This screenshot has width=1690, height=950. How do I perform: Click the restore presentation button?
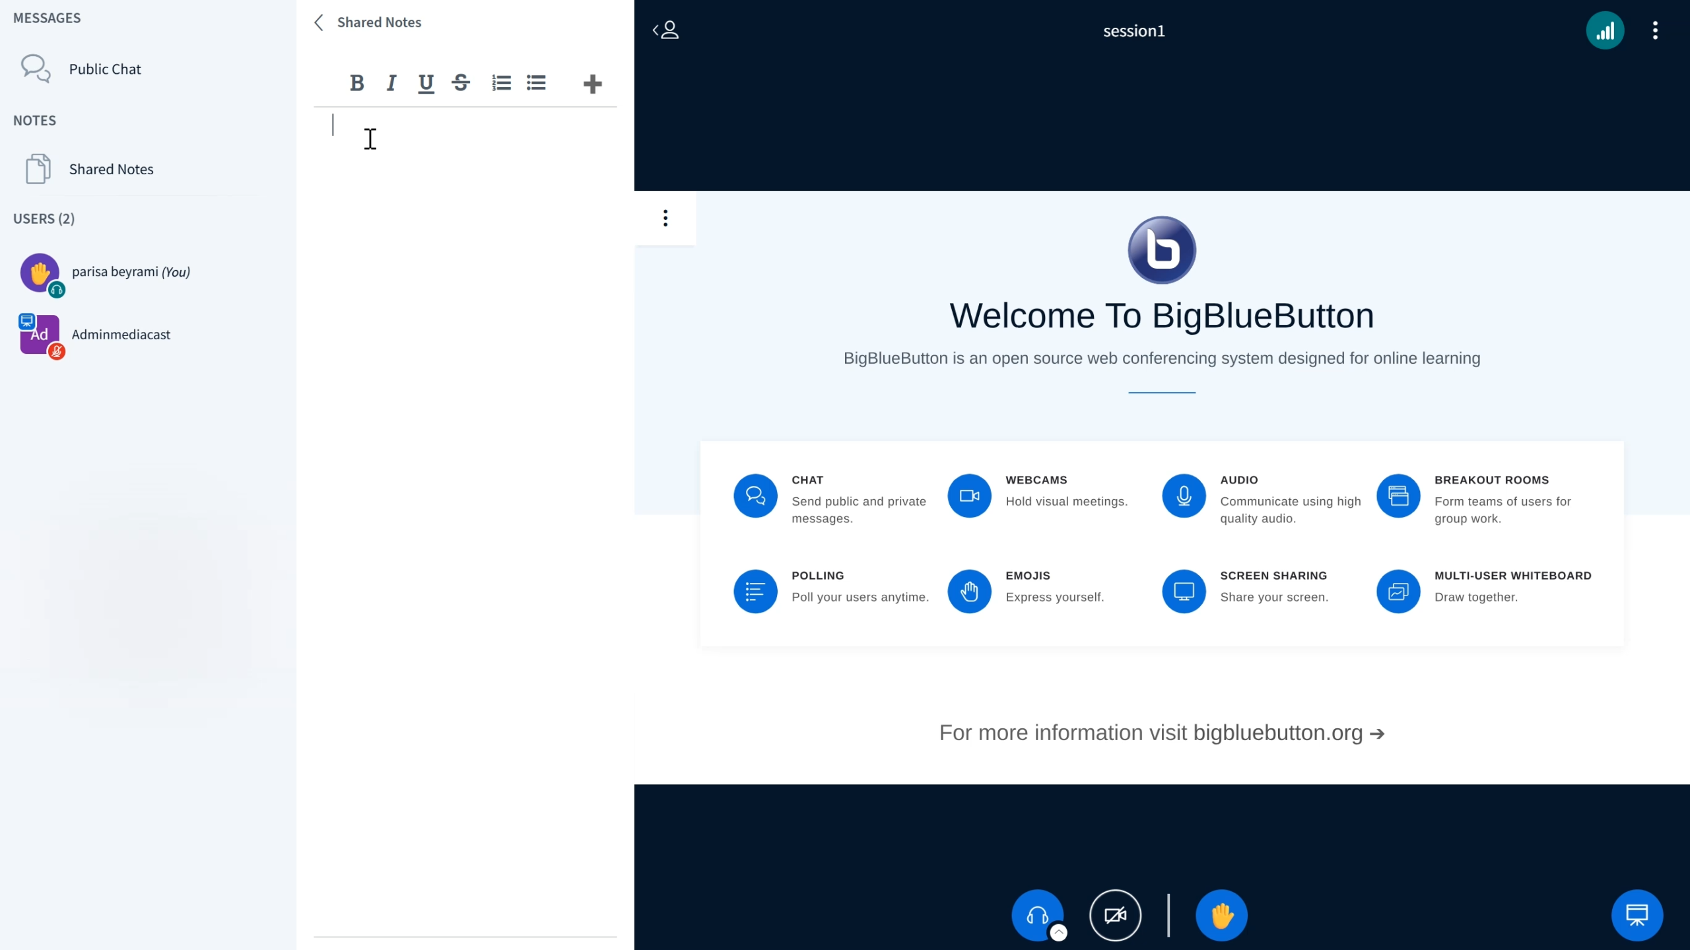(x=1636, y=915)
